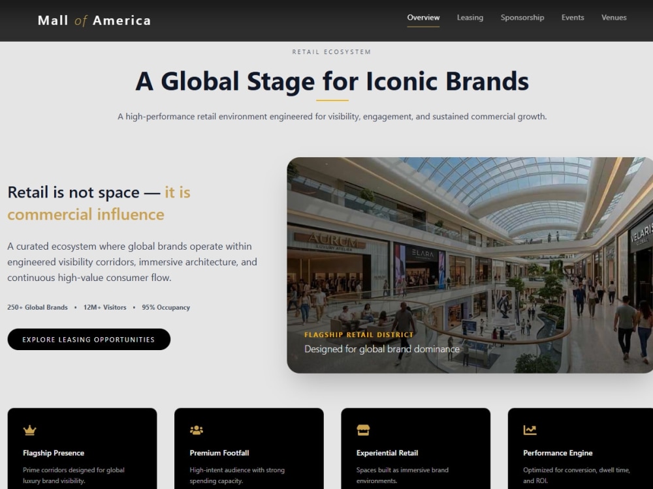Open the Venues nav link

(614, 18)
